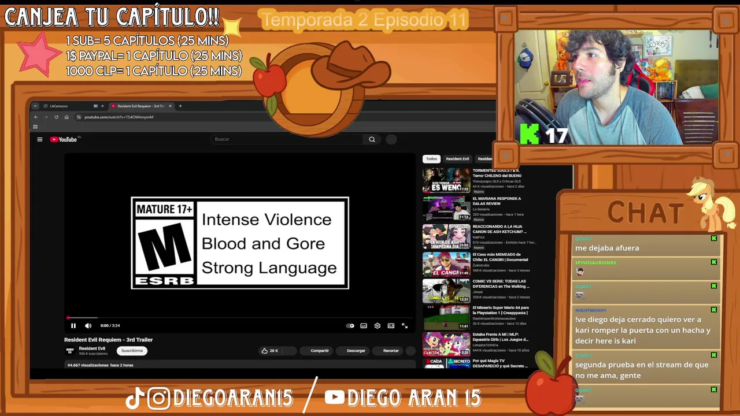Turn on subtitles in the player

click(364, 325)
